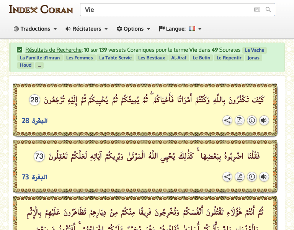Open PDF export for verse 28

240,120
